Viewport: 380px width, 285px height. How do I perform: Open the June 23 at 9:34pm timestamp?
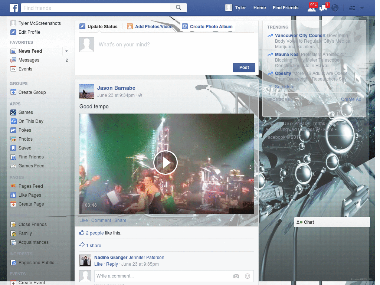pyautogui.click(x=116, y=95)
